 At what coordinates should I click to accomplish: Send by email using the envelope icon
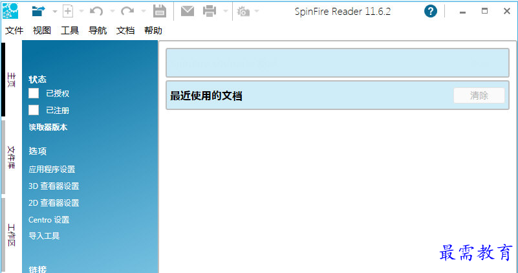coord(188,11)
